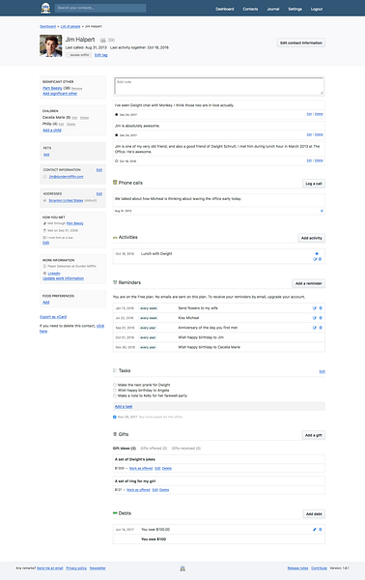365x580 pixels.
Task: Delete the 'Lunch with Dwight' activity with trash icon
Action: [x=321, y=259]
